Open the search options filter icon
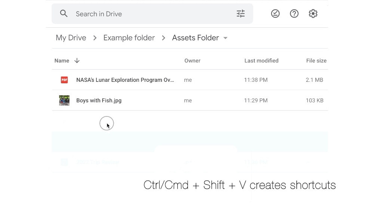 pyautogui.click(x=240, y=14)
